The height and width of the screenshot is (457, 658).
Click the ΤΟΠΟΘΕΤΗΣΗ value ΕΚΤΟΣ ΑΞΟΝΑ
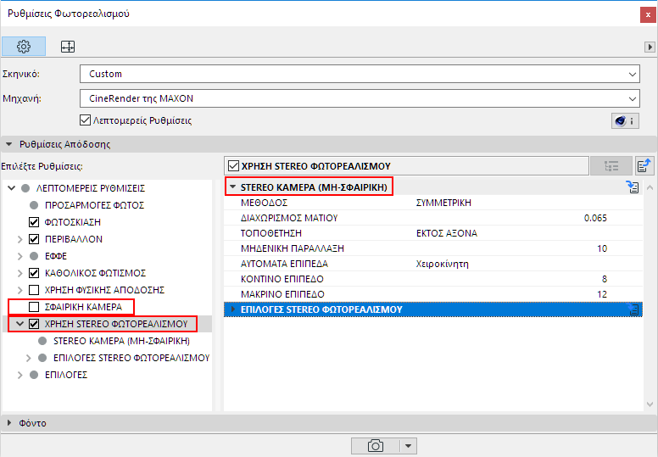pos(447,233)
